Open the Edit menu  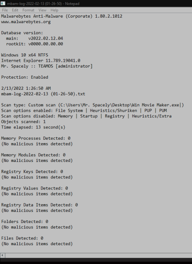tap(15, 10)
